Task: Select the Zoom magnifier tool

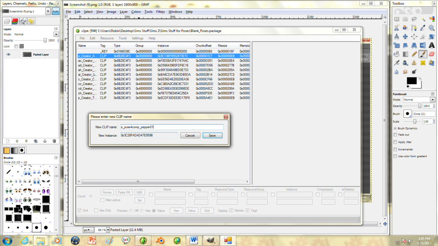Action: [432, 28]
